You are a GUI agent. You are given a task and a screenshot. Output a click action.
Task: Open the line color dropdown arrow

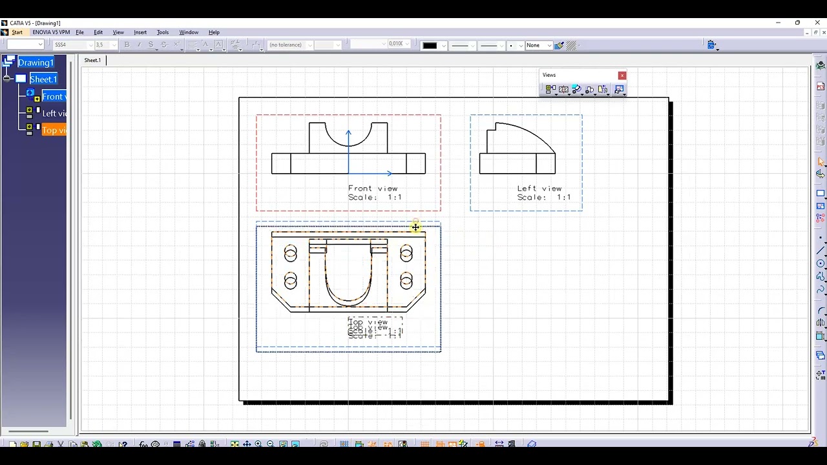(443, 45)
